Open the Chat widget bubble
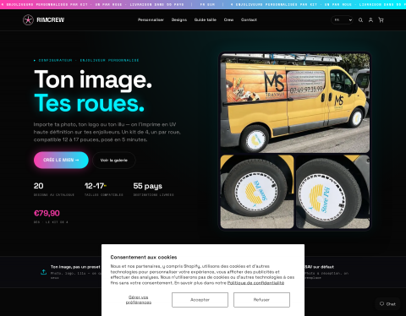Image resolution: width=406 pixels, height=316 pixels. [387, 304]
